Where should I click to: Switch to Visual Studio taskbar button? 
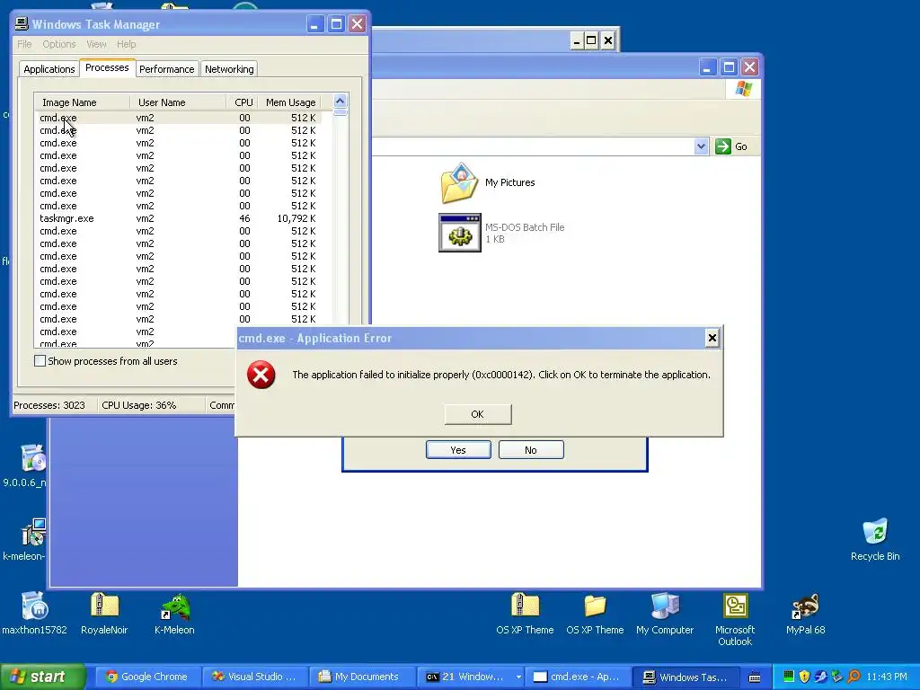(x=254, y=677)
